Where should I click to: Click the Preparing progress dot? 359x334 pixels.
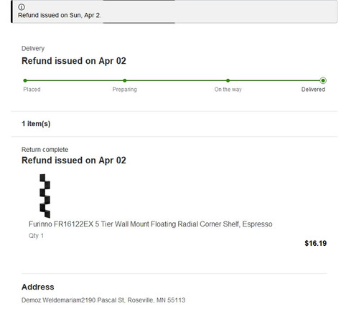pos(125,80)
